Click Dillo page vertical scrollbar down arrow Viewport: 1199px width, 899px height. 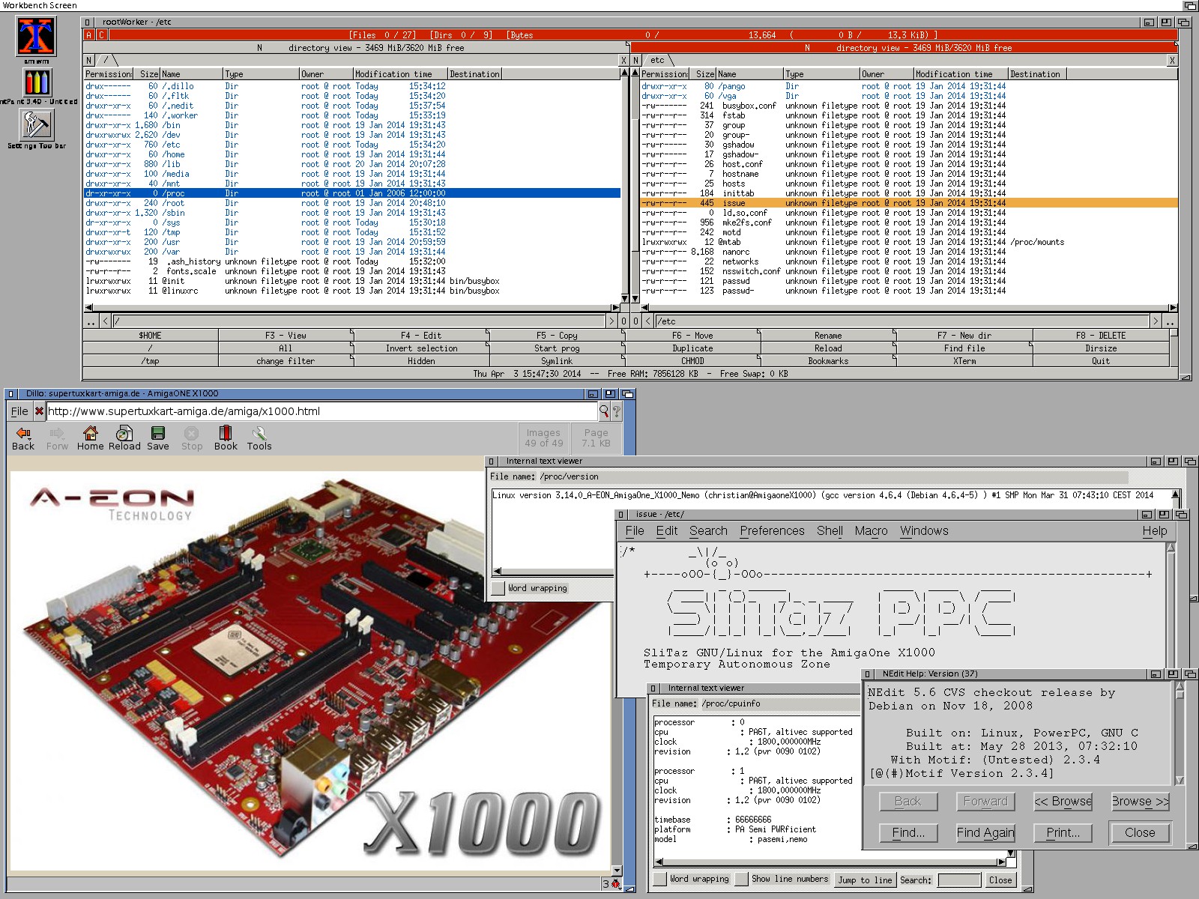tap(617, 871)
